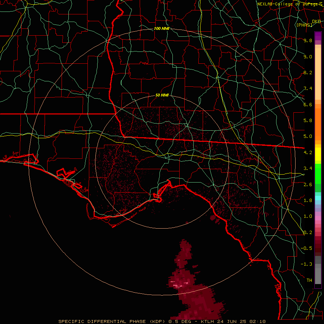This screenshot has width=324, height=324.
Task: Click the 50 NMI range ring label
Action: tap(162, 95)
